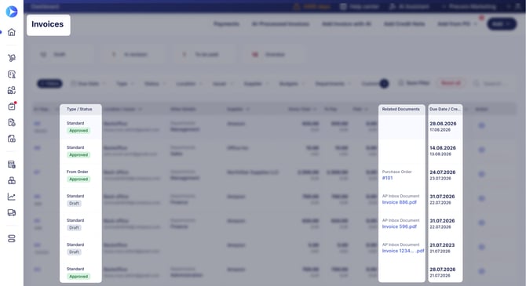Click the From Order type label

(77, 172)
